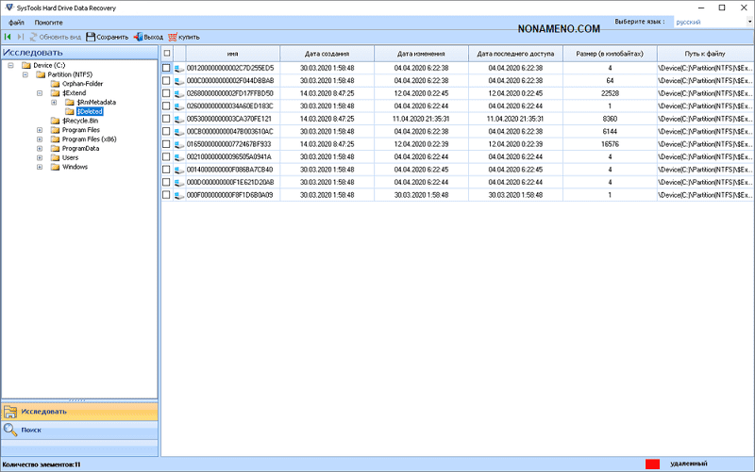The width and height of the screenshot is (755, 472).
Task: Click the Обновить вид refresh icon
Action: tap(32, 37)
